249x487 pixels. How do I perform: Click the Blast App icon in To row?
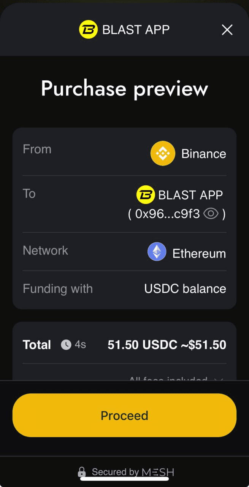pos(146,195)
